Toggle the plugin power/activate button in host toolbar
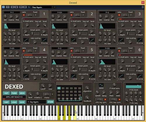 click(4, 7)
